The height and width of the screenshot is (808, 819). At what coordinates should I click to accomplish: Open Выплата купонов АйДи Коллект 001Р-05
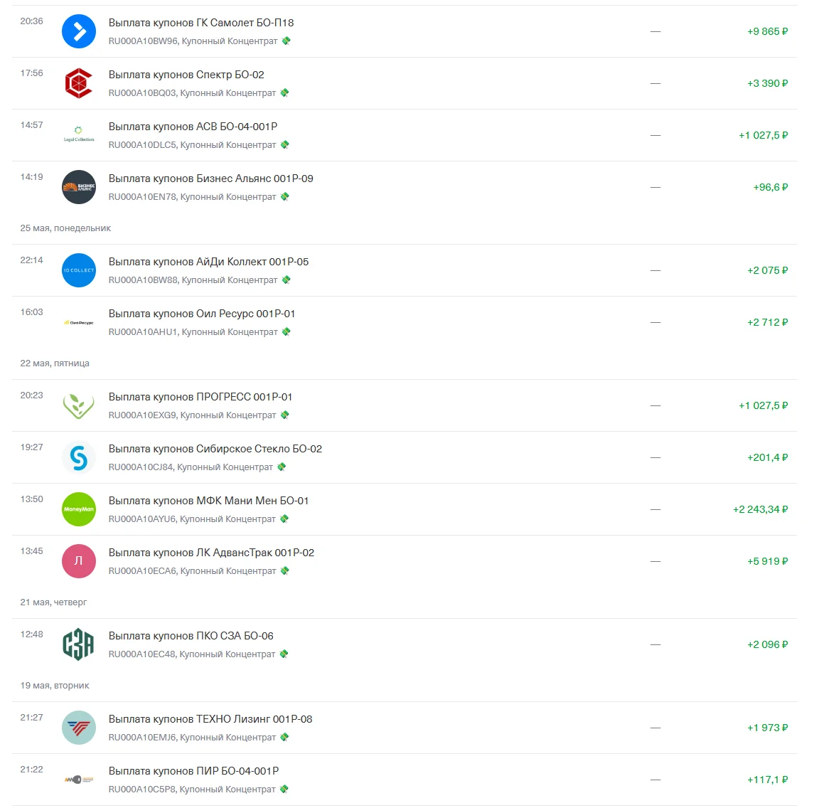click(208, 261)
